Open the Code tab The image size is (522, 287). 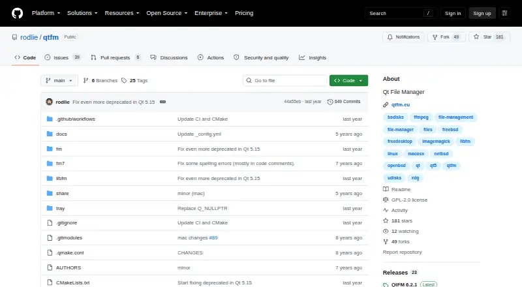pos(25,57)
